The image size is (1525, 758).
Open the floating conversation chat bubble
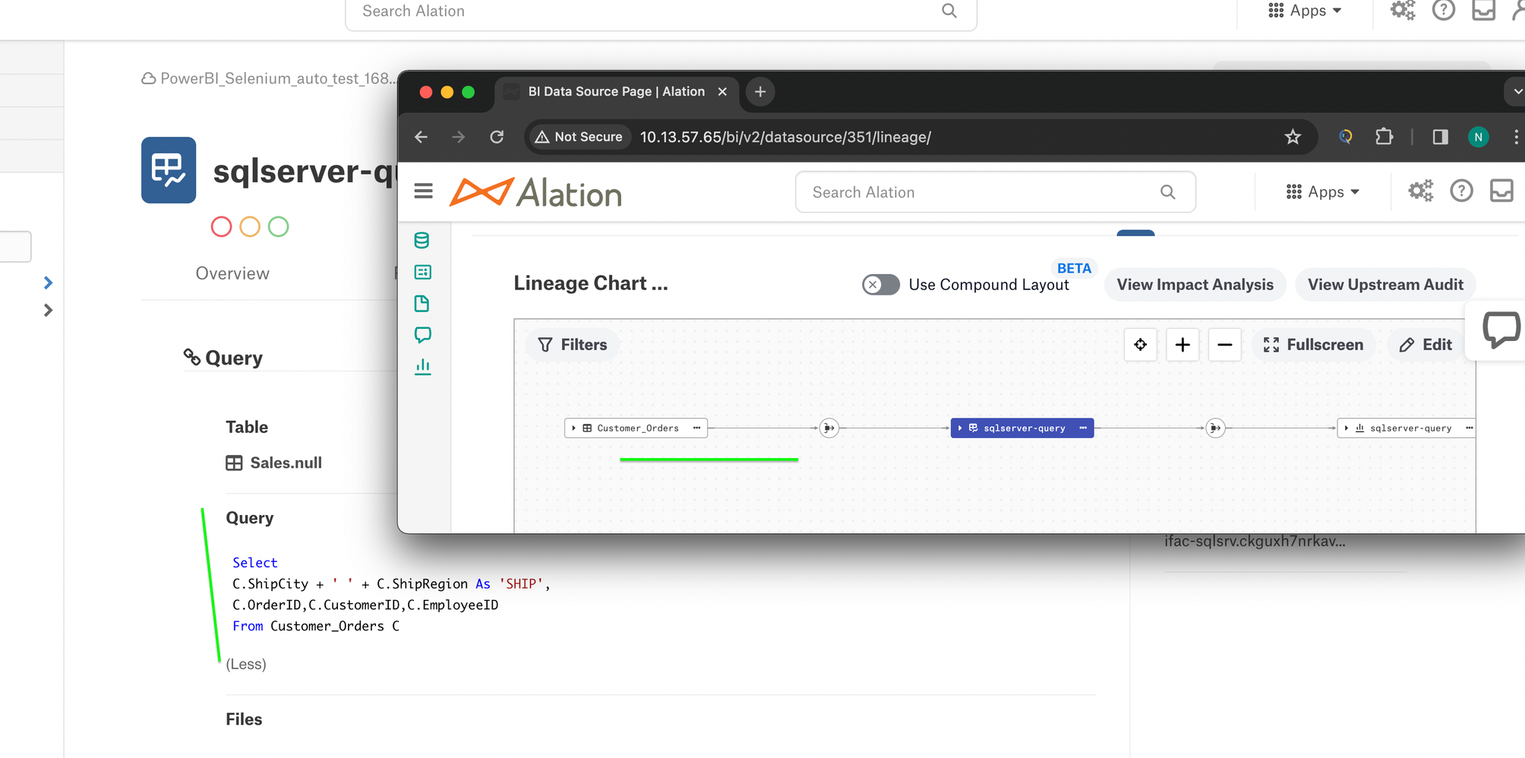[x=1501, y=330]
